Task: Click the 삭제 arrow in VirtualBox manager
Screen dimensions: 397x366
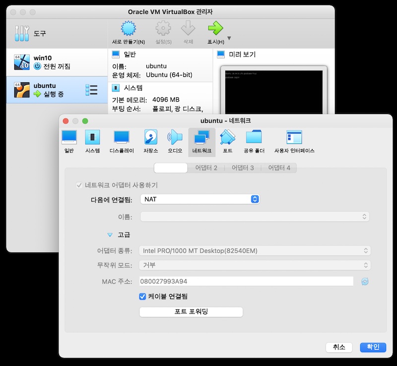Action: click(188, 33)
